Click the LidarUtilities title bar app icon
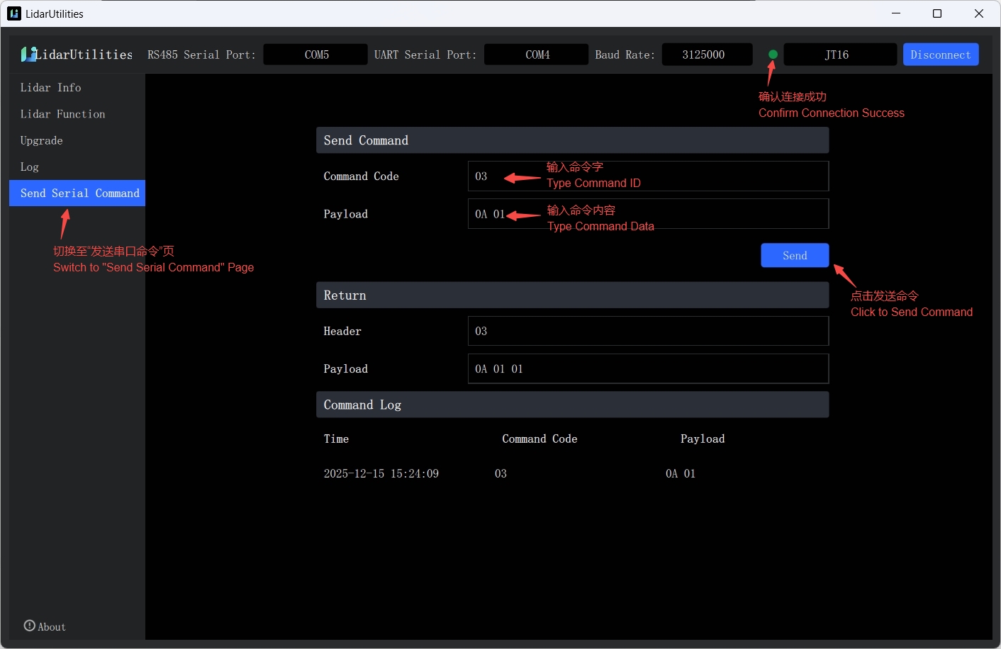Image resolution: width=1001 pixels, height=649 pixels. 13,13
